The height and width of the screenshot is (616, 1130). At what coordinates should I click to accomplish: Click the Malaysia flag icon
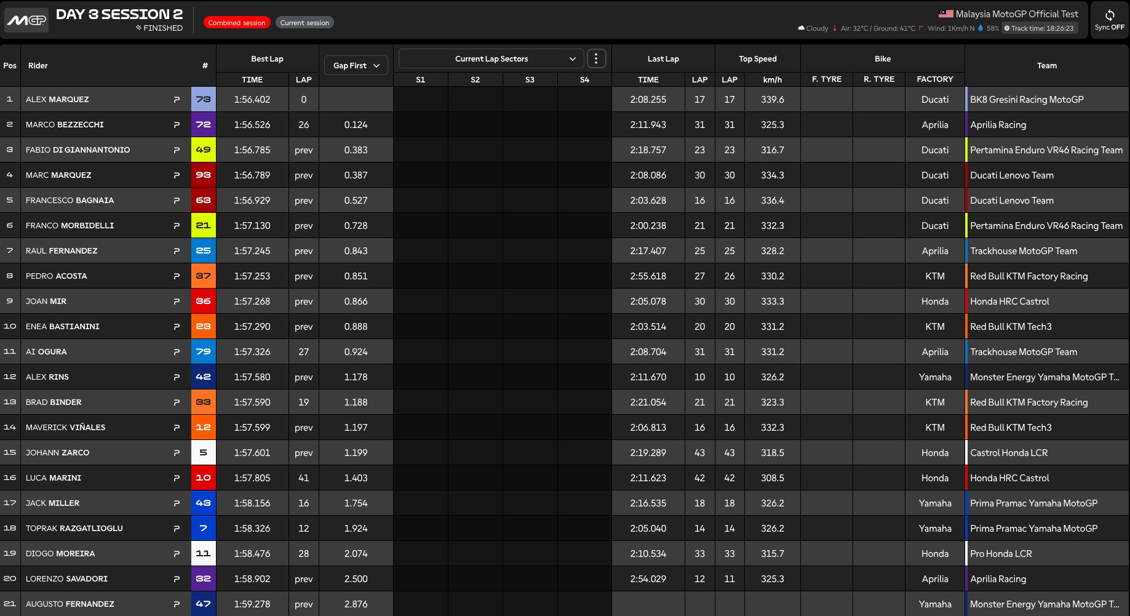(x=945, y=14)
